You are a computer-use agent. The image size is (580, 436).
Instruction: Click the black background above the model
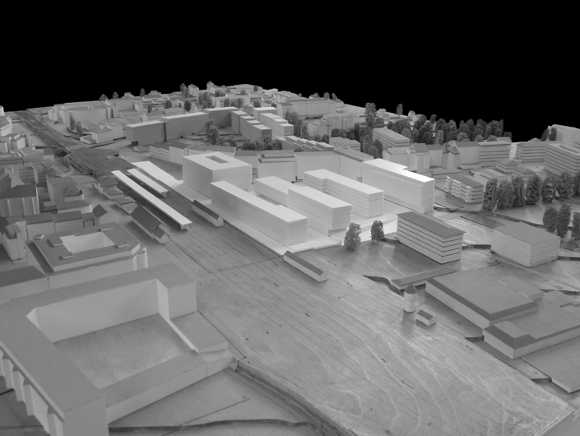pos(288,41)
